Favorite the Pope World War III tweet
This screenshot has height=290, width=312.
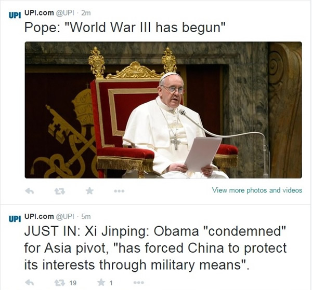tap(89, 191)
